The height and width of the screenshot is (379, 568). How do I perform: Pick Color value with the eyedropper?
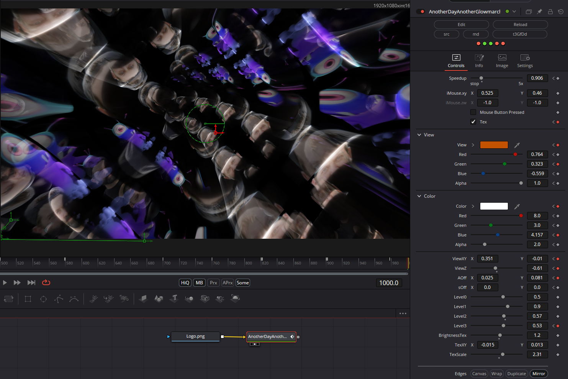(517, 206)
